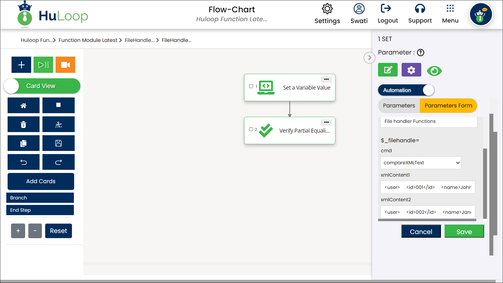Toggle the green eye visibility icon
The height and width of the screenshot is (283, 503).
click(x=434, y=71)
